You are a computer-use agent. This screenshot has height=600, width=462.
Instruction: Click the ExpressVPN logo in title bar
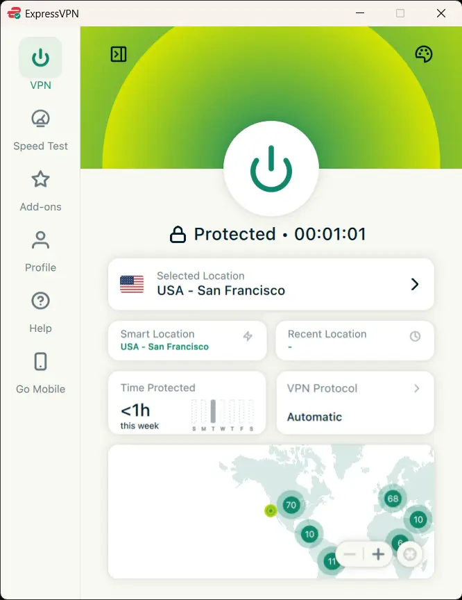[14, 13]
